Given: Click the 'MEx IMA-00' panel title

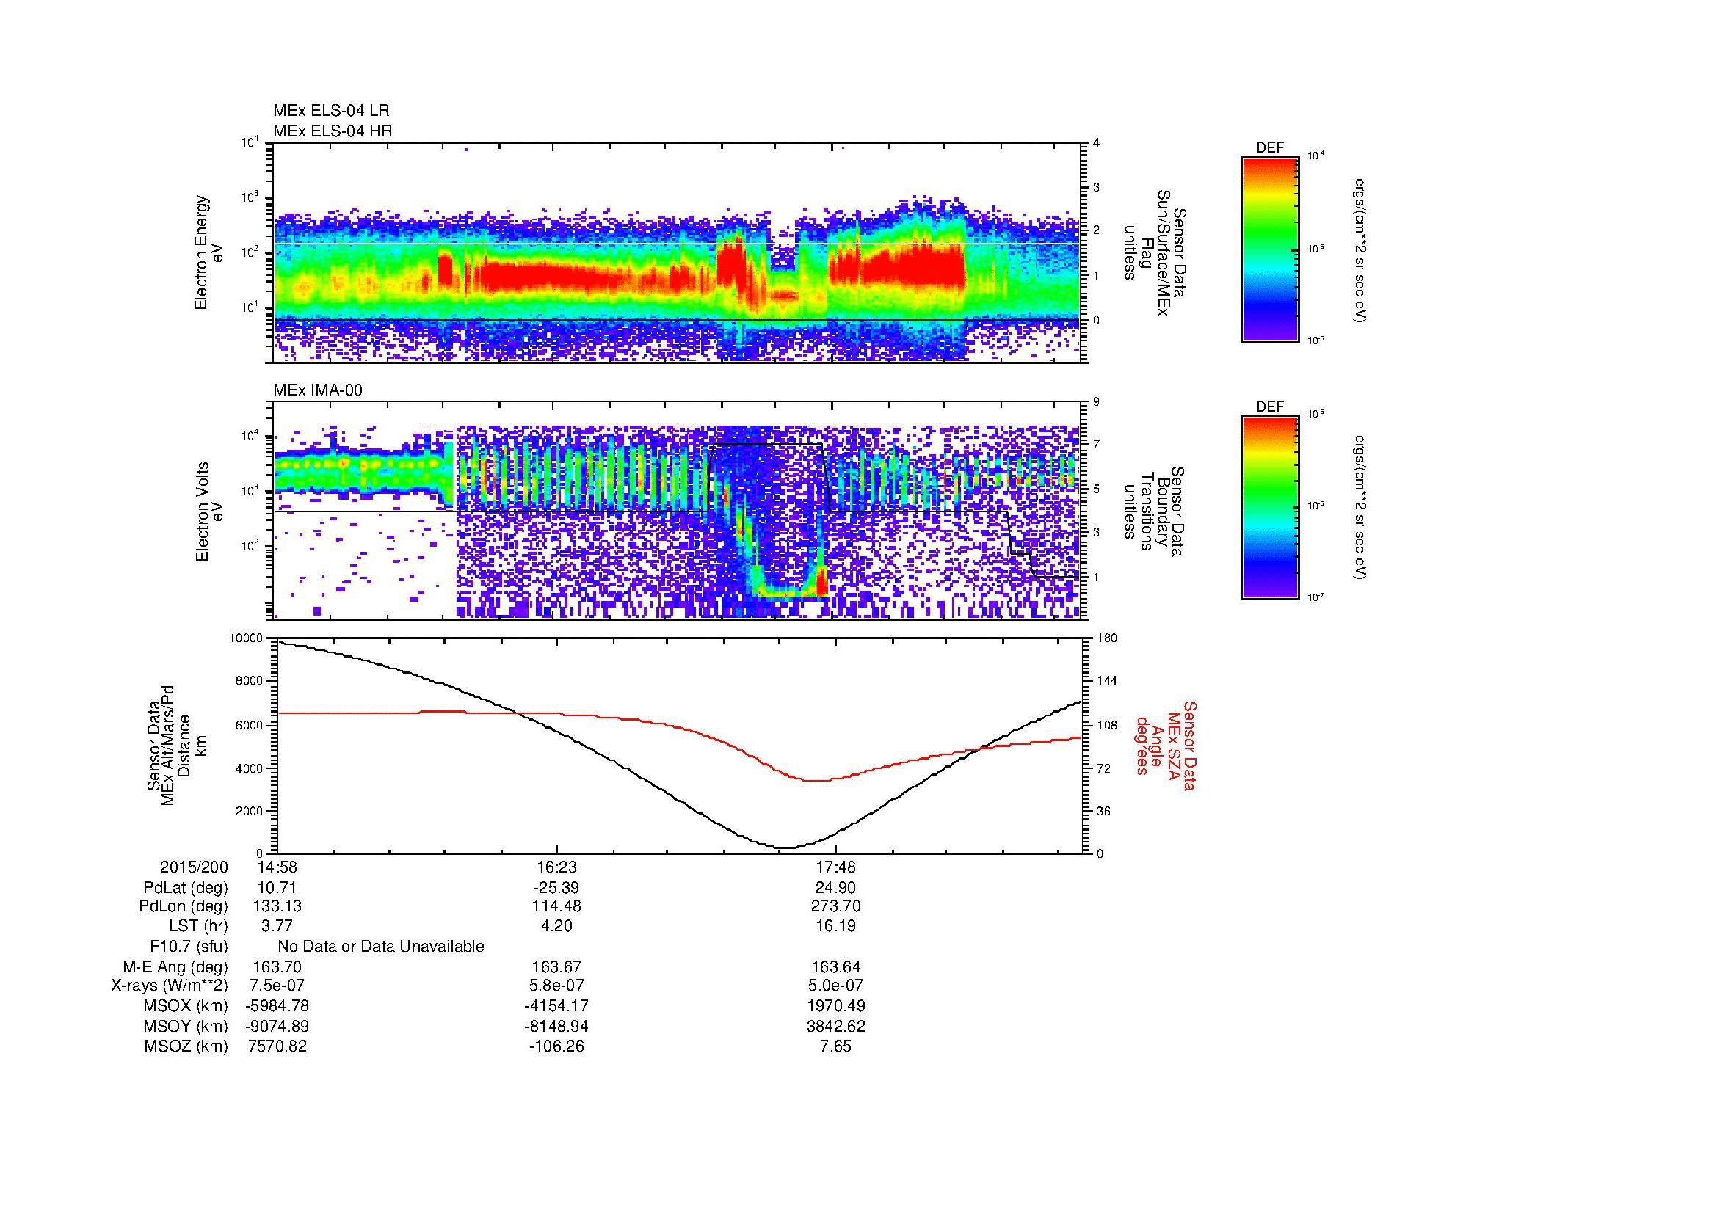Looking at the screenshot, I should pyautogui.click(x=318, y=390).
